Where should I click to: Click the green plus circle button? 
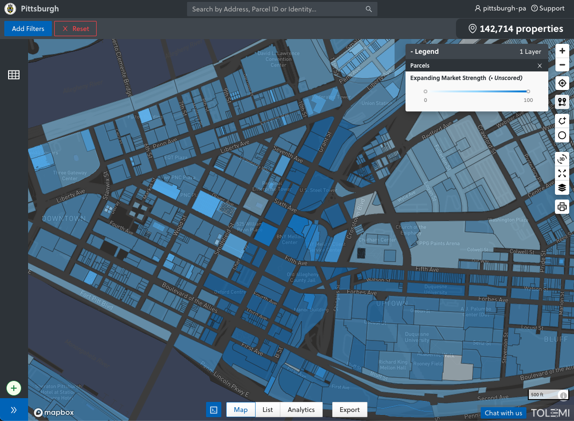[x=14, y=388]
